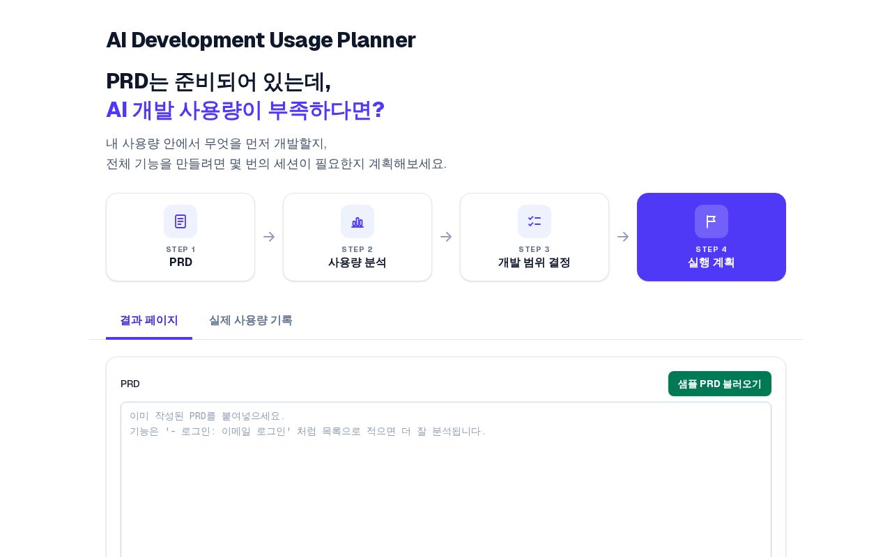The image size is (892, 557).
Task: Switch to the 실제 사용량 기록 tab
Action: (251, 321)
